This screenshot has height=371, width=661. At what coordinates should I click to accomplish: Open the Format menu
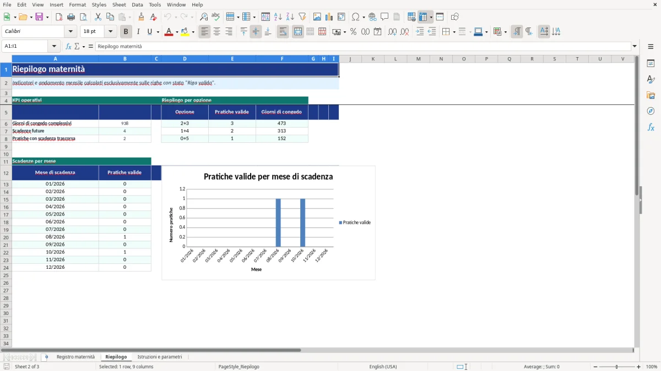pyautogui.click(x=77, y=4)
